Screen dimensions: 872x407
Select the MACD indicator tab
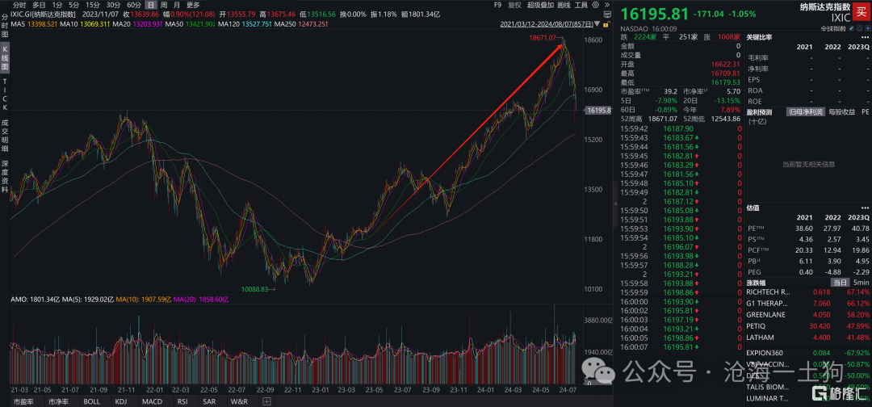(x=152, y=401)
